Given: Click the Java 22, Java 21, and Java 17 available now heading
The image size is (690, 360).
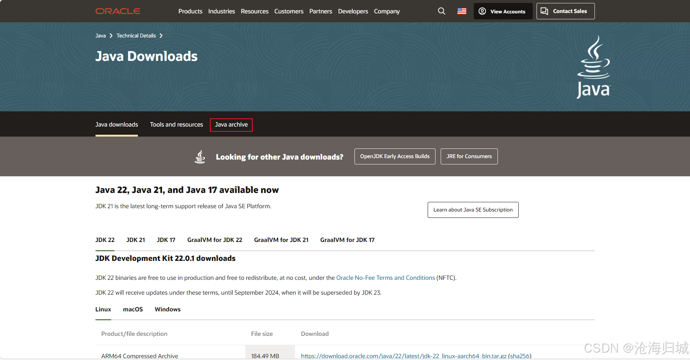Looking at the screenshot, I should click(x=187, y=190).
